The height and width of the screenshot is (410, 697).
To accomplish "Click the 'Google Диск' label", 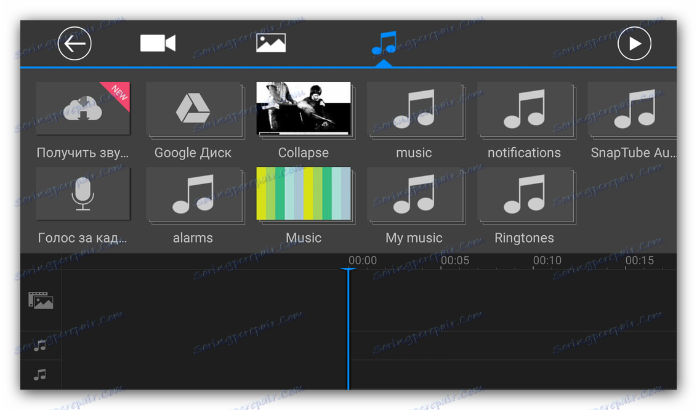I will click(x=193, y=153).
